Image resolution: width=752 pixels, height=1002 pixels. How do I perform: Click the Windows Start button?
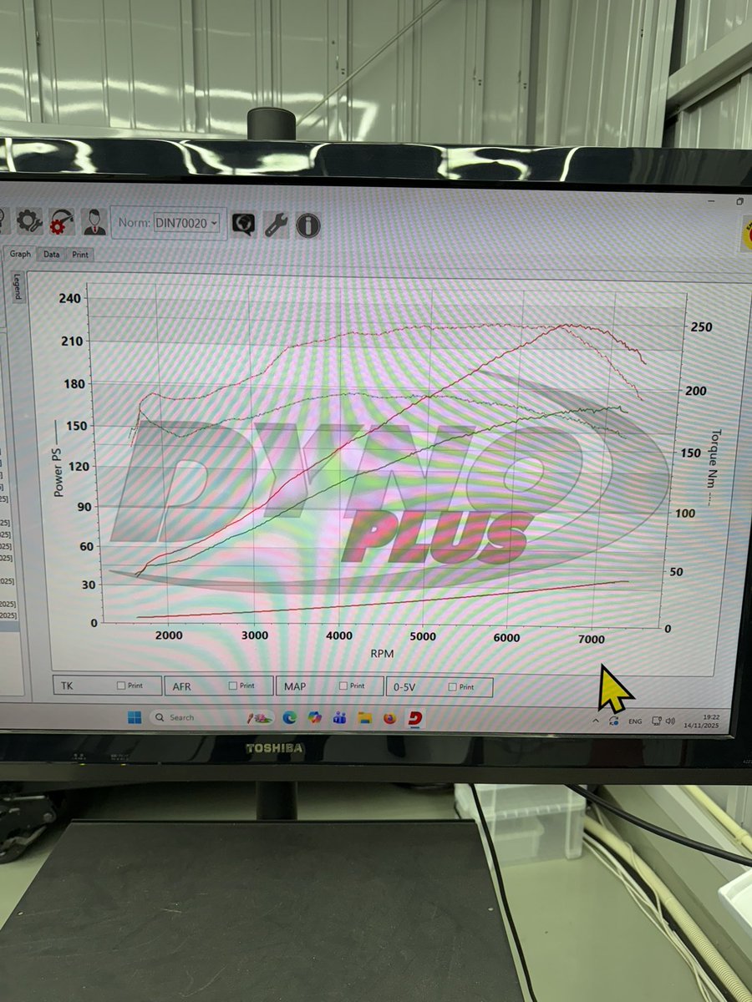(x=135, y=716)
